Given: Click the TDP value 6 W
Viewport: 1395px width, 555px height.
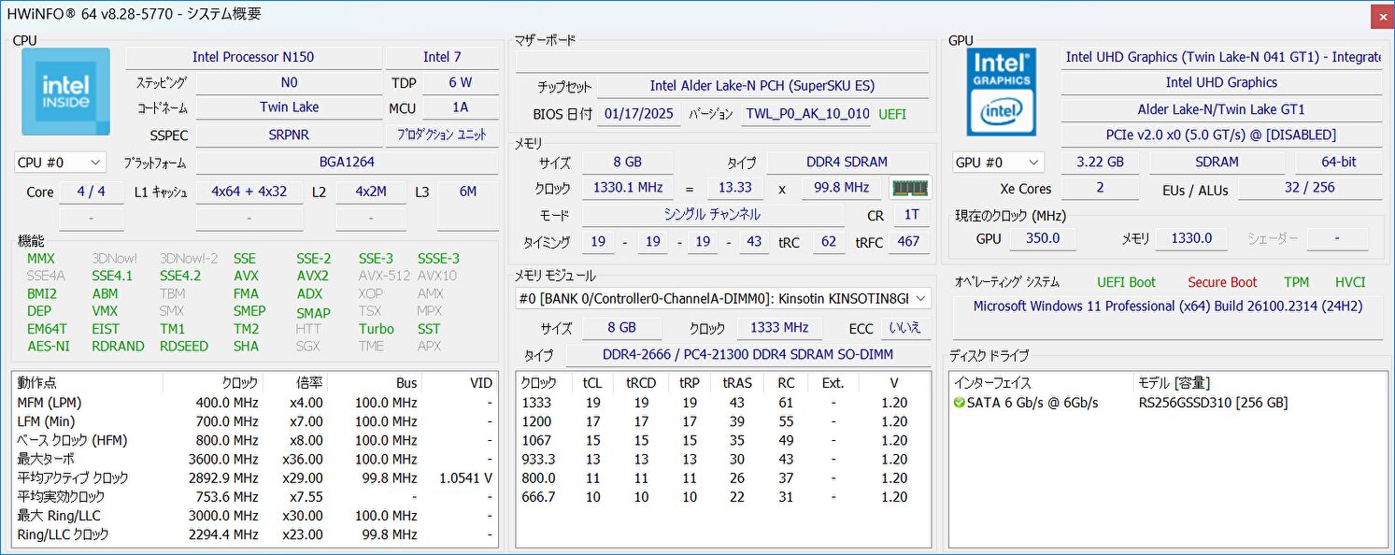Looking at the screenshot, I should (x=460, y=83).
